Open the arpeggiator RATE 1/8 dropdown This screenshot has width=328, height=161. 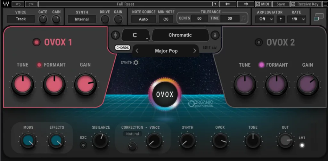coord(296,19)
